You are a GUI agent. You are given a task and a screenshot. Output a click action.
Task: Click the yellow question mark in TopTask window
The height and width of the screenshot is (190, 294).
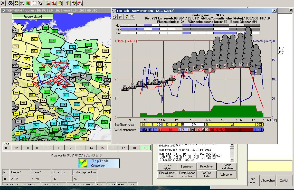click(x=126, y=17)
